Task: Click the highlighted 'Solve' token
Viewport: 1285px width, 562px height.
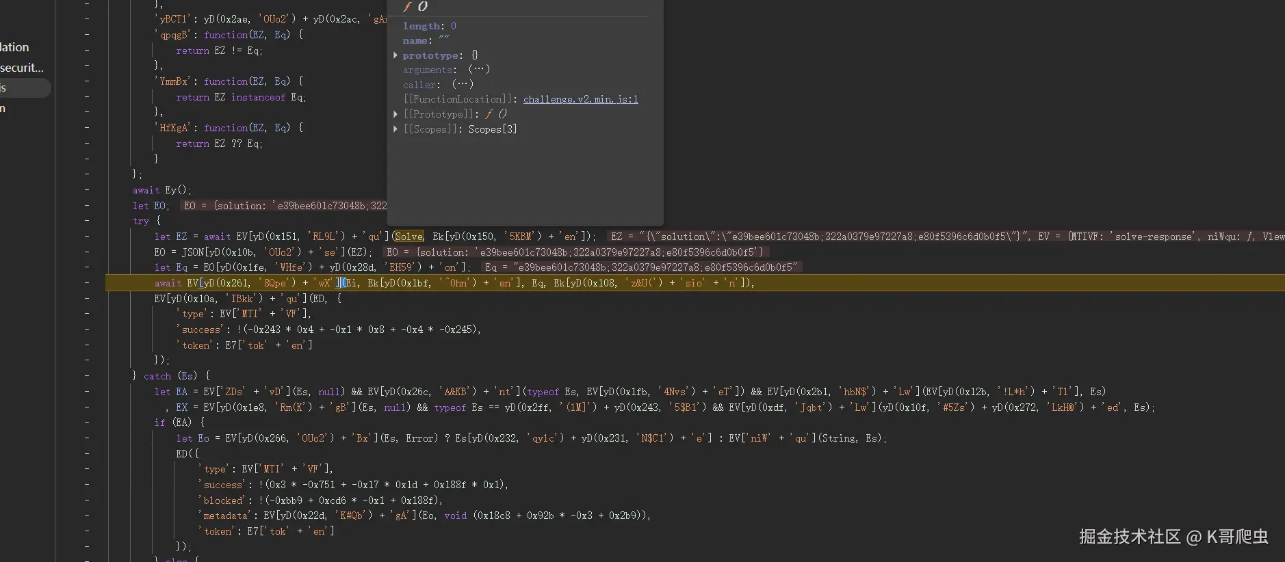Action: [x=408, y=237]
